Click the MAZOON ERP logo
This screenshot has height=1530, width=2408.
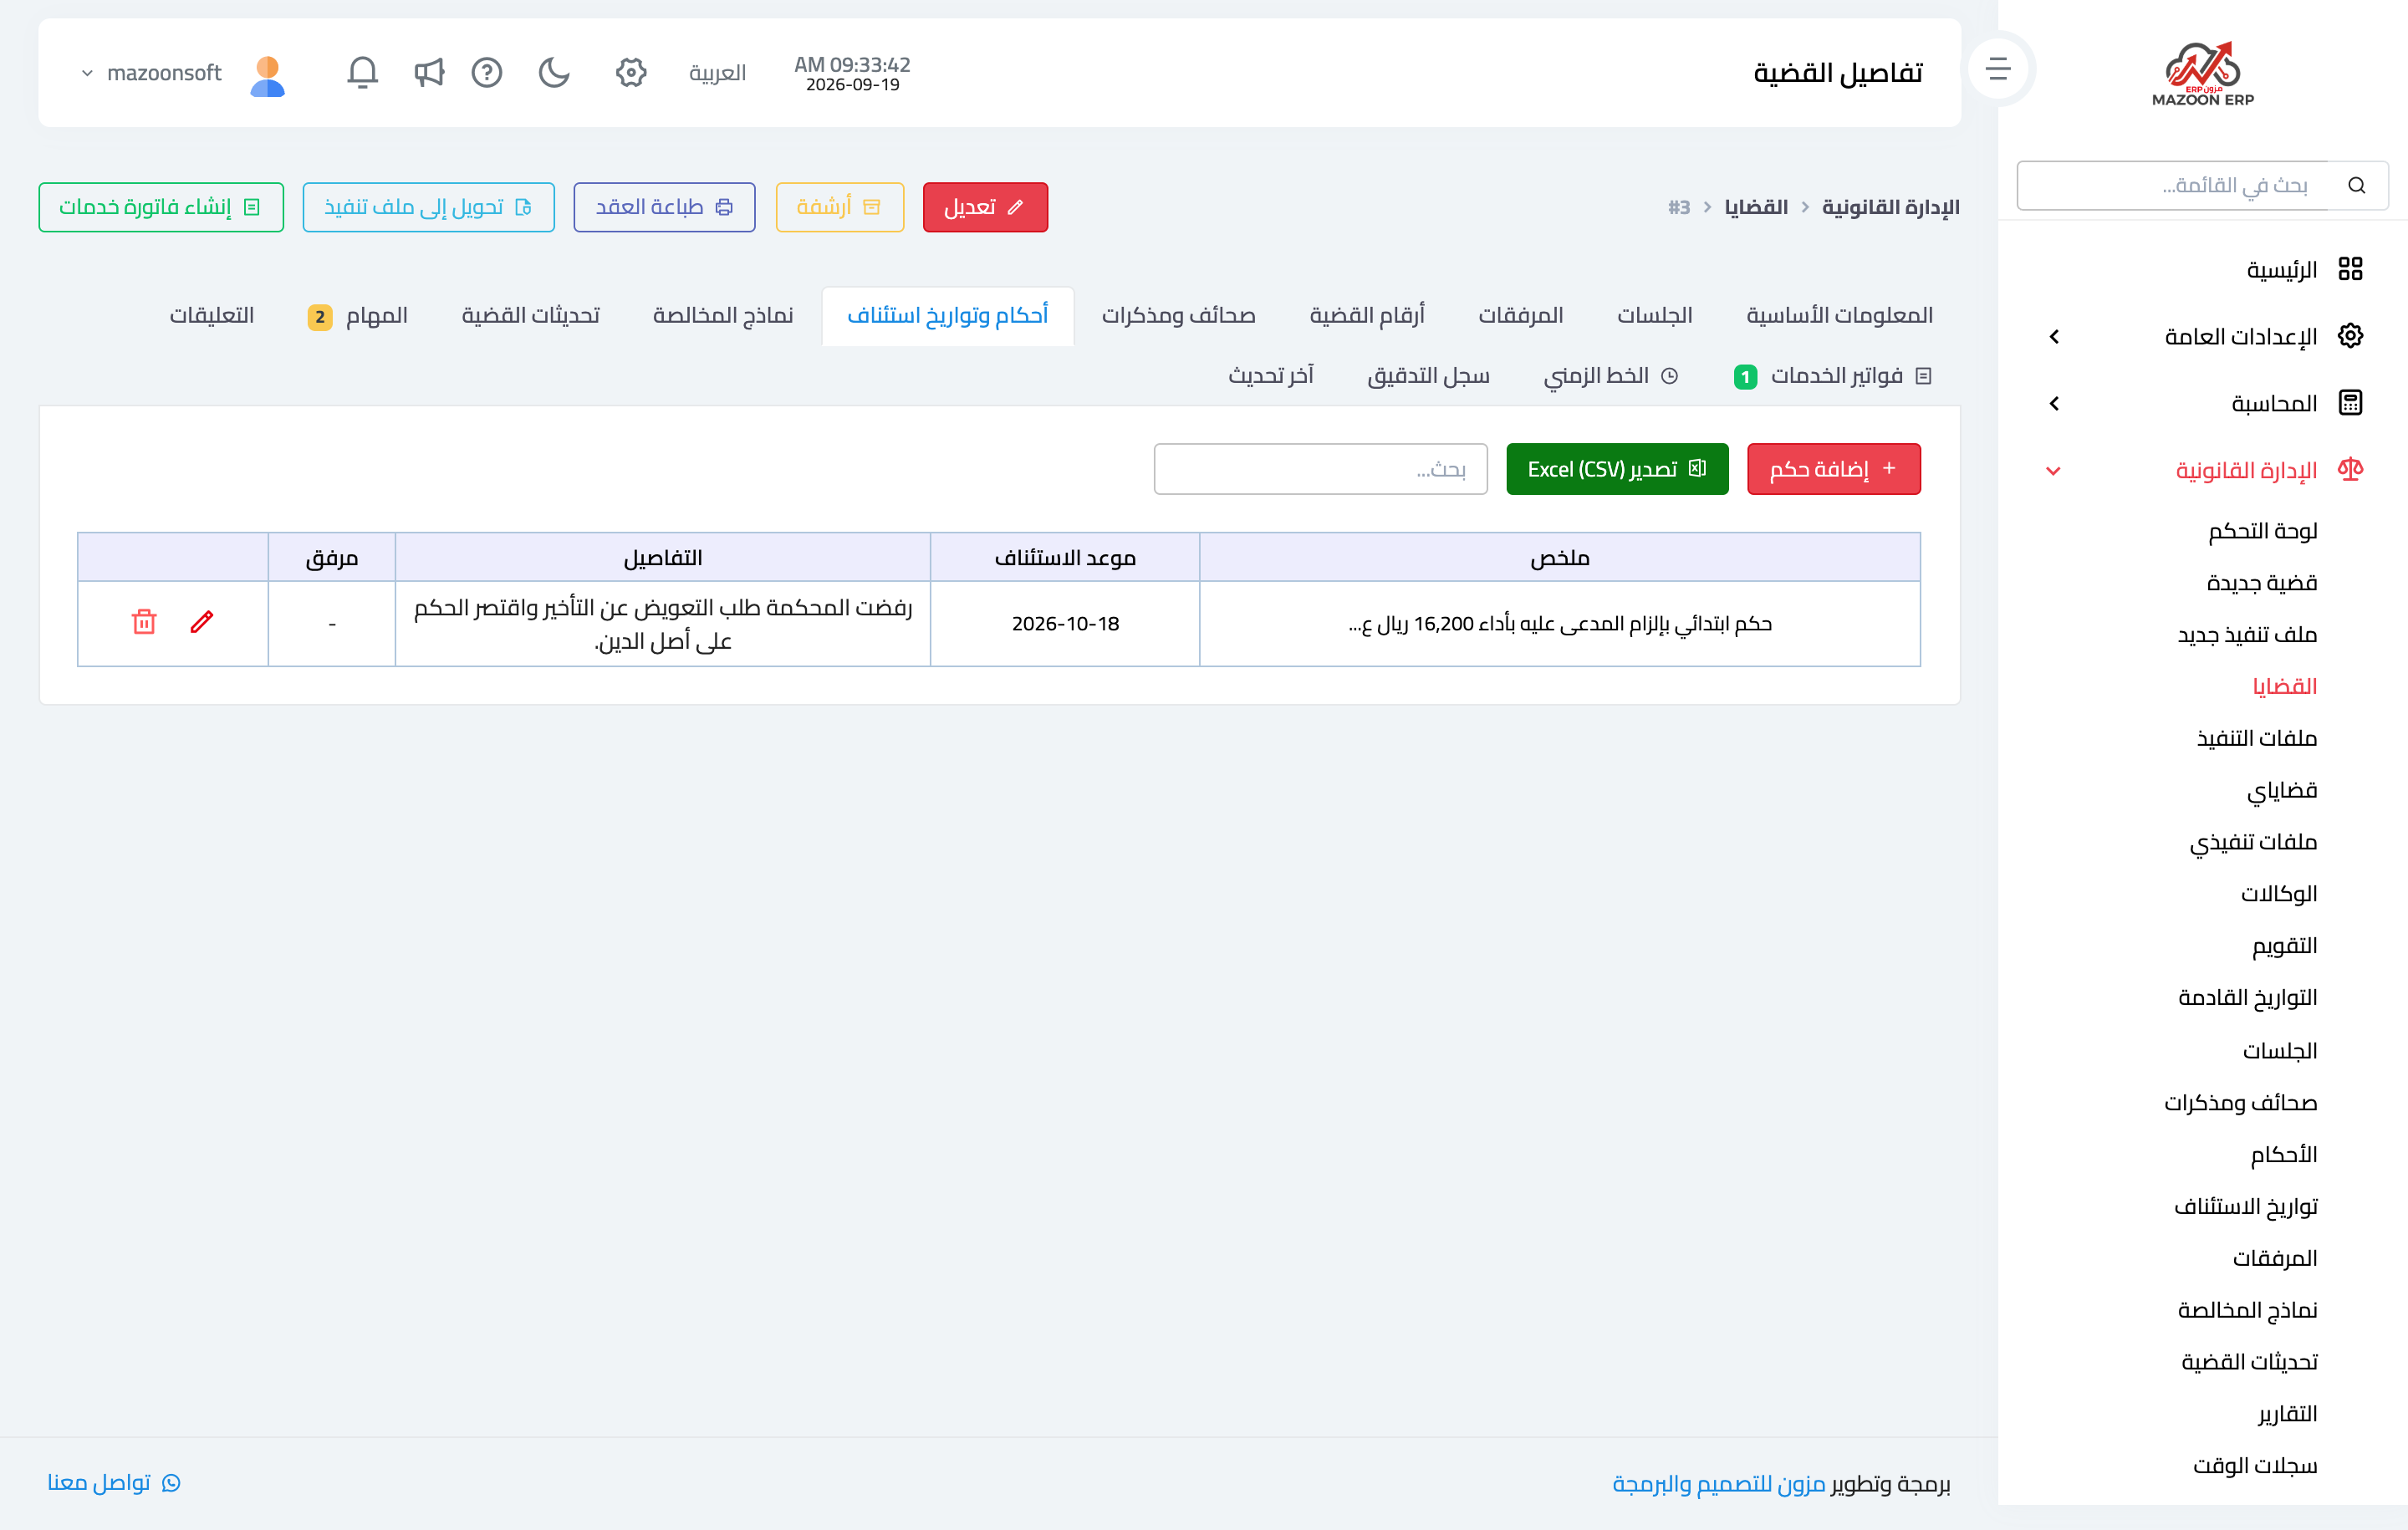(2203, 73)
